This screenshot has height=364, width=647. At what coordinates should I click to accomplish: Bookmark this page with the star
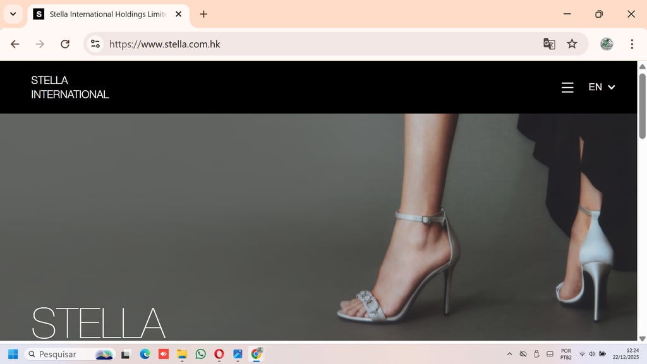[x=572, y=44]
